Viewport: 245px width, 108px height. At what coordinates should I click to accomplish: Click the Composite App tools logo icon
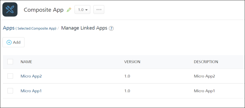pos(10,10)
